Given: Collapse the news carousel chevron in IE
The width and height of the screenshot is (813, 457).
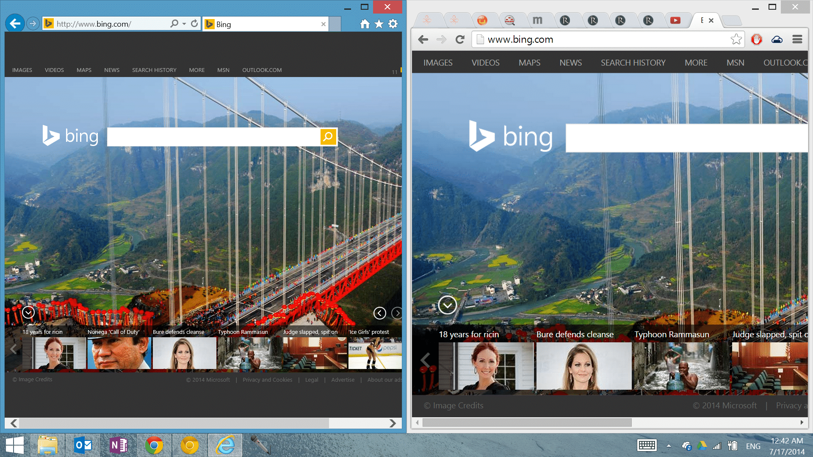Looking at the screenshot, I should point(28,312).
